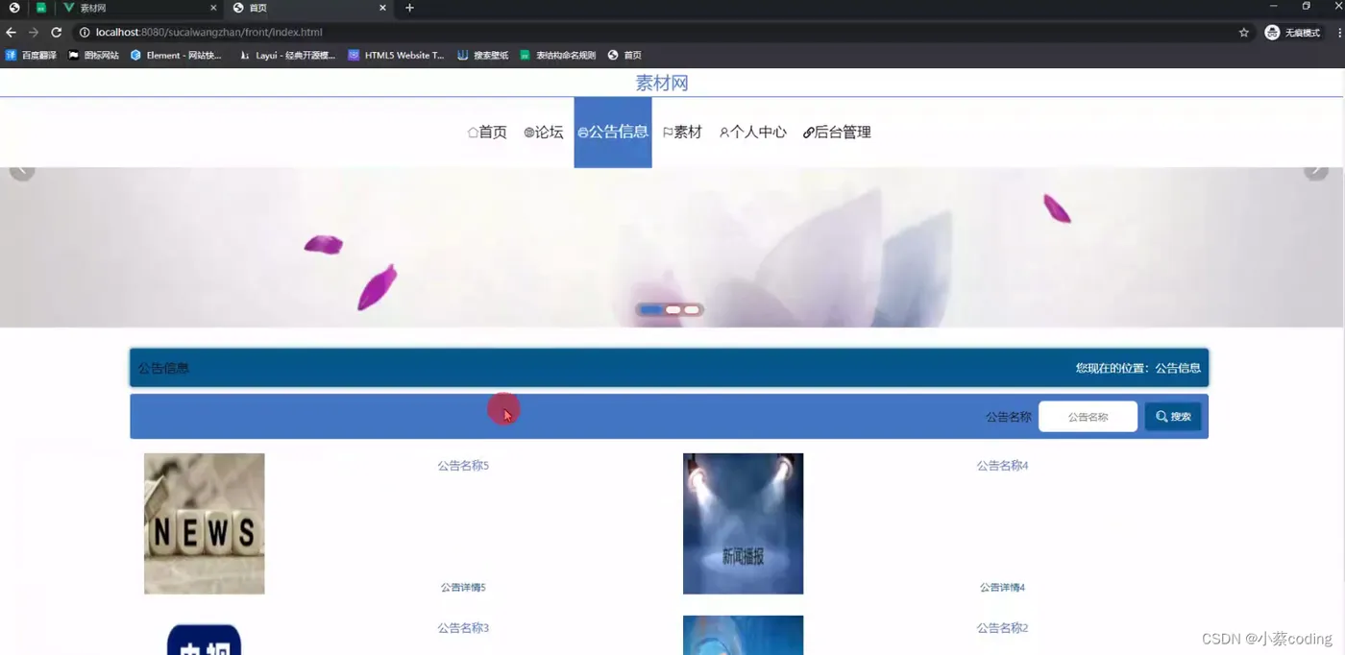Reload the page with the refresh icon
This screenshot has height=655, width=1345.
pyautogui.click(x=57, y=33)
